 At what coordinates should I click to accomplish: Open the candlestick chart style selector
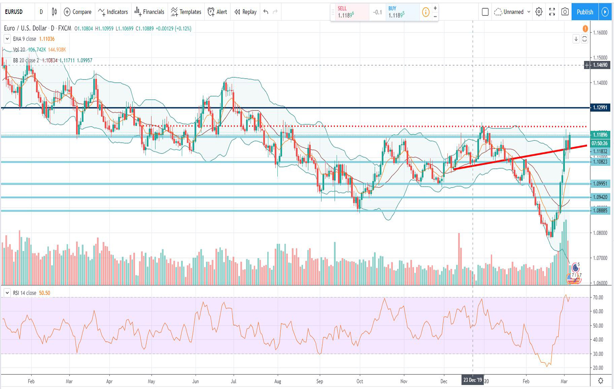pos(54,12)
